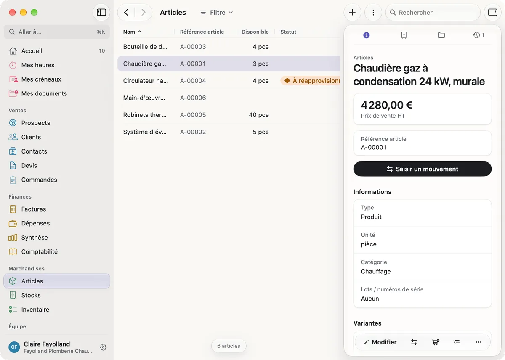Click the Contacts sidebar icon
505x360 pixels.
pos(13,151)
